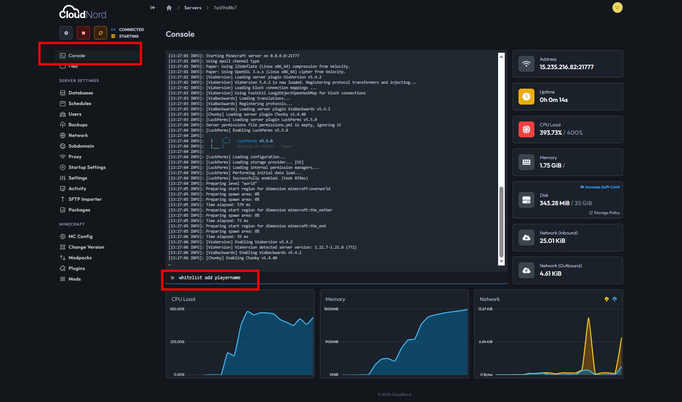Click the LuckPerms v5.5.0 banner line in console

[255, 141]
